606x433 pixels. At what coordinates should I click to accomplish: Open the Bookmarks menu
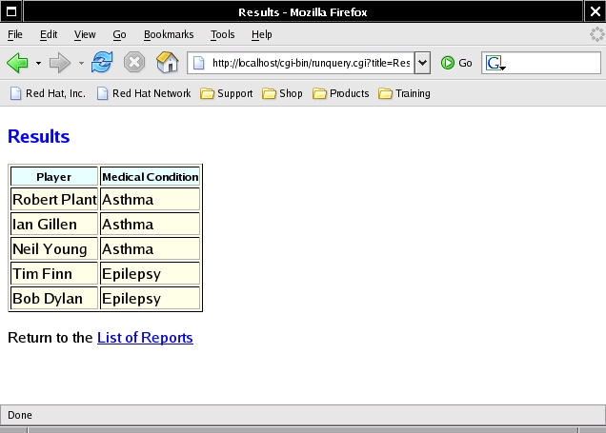tap(168, 34)
